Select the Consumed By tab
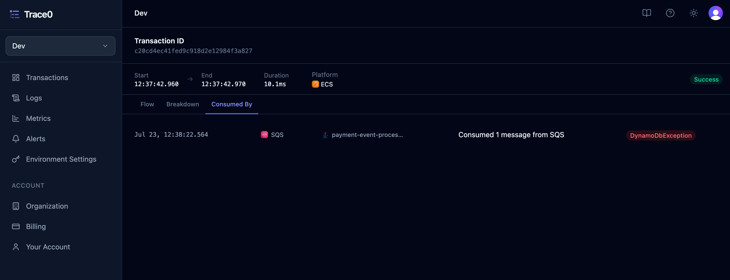The height and width of the screenshot is (280, 730). pyautogui.click(x=231, y=104)
